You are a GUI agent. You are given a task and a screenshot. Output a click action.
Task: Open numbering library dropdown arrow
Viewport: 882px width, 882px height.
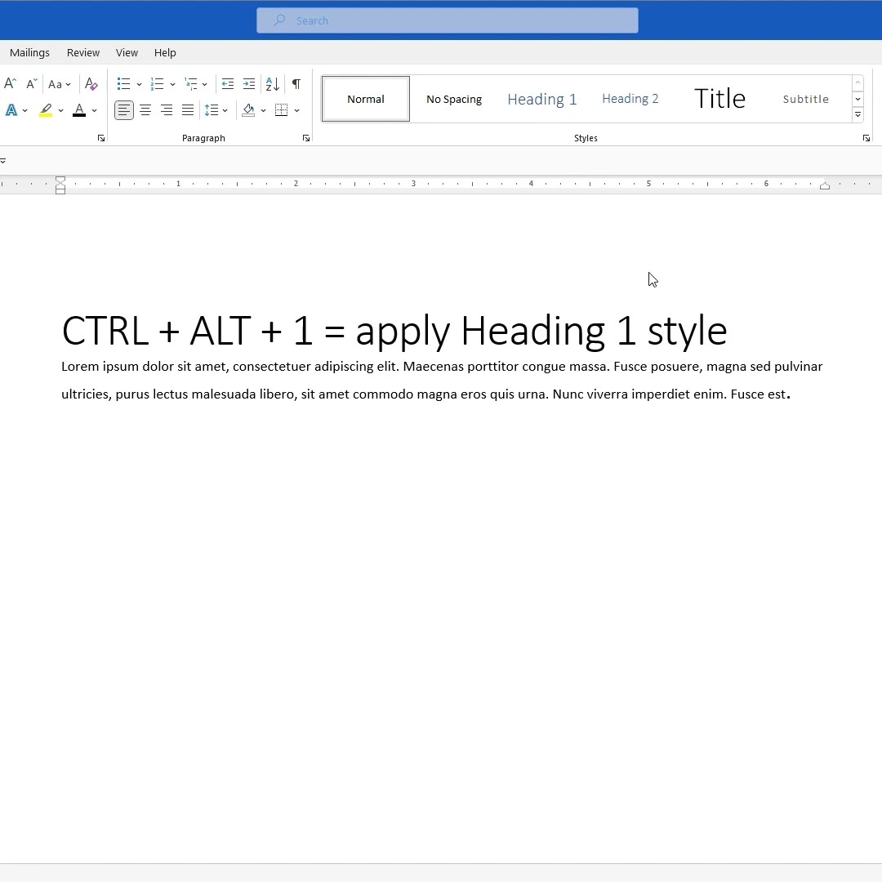click(x=172, y=84)
